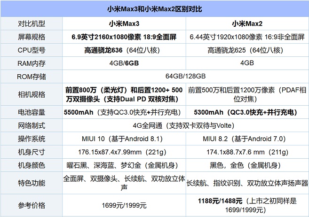
Task: Click the MIUI 10 operating system cell
Action: (124, 139)
